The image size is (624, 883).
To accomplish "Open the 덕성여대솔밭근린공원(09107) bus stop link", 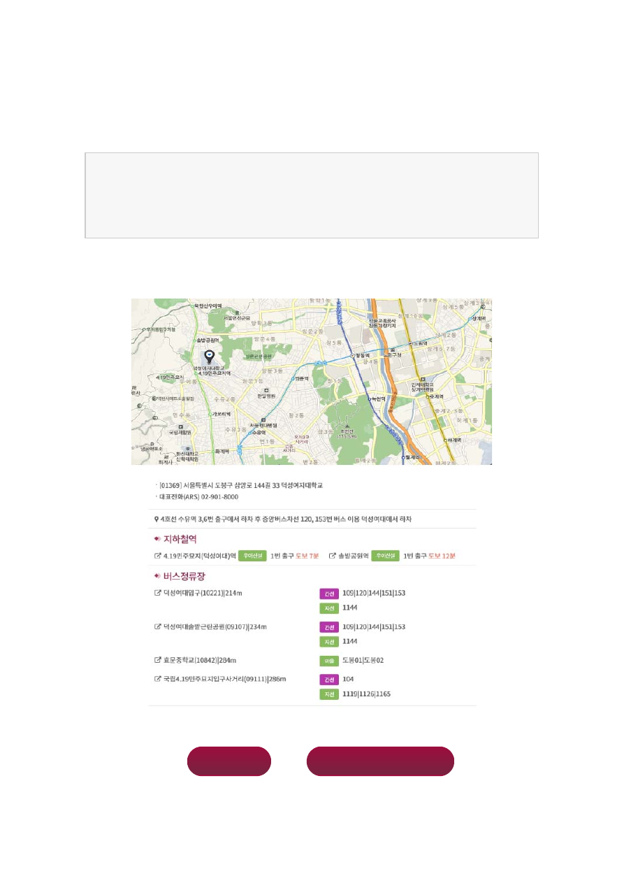I will [215, 626].
